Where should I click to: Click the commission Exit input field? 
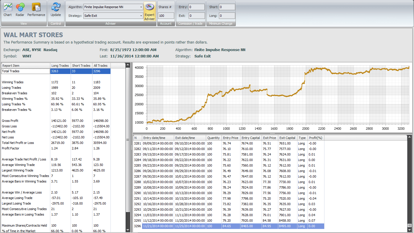coord(197,16)
